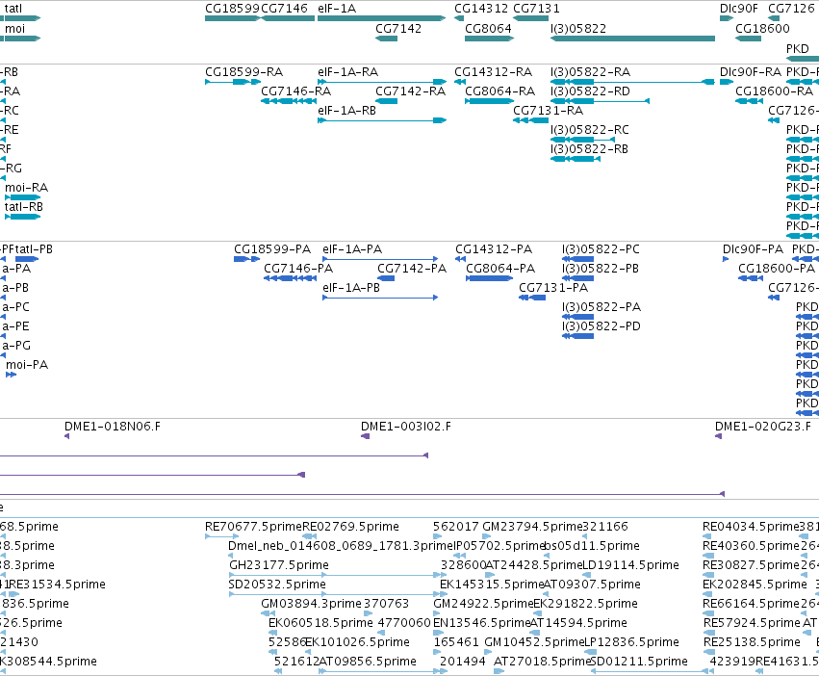This screenshot has width=819, height=676.
Task: Click protein CG7142-PA
Action: point(412,269)
